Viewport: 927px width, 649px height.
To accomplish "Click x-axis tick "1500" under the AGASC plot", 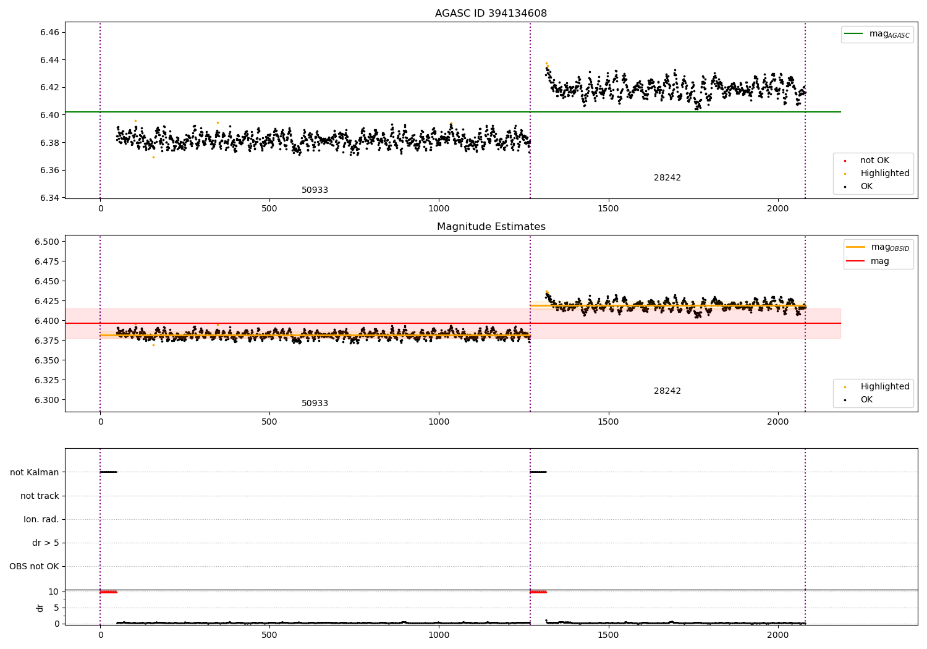I will 608,209.
